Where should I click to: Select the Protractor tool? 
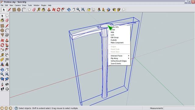2,60
